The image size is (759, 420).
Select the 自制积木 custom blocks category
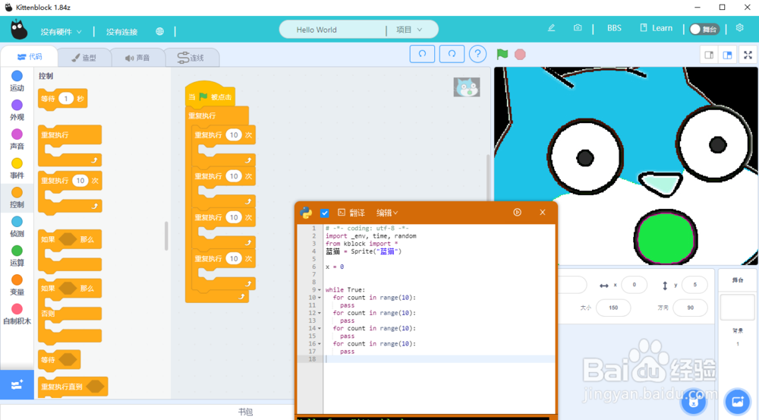17,314
